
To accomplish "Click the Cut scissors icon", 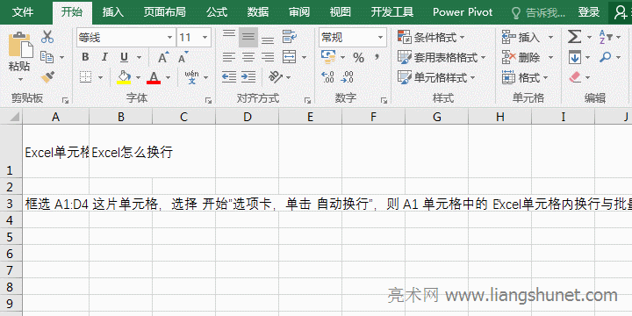I will point(47,37).
